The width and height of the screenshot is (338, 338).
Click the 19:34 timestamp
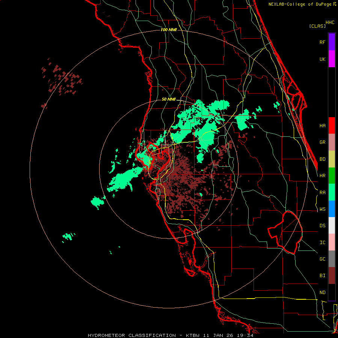(x=246, y=335)
